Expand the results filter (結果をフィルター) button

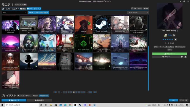point(39,12)
